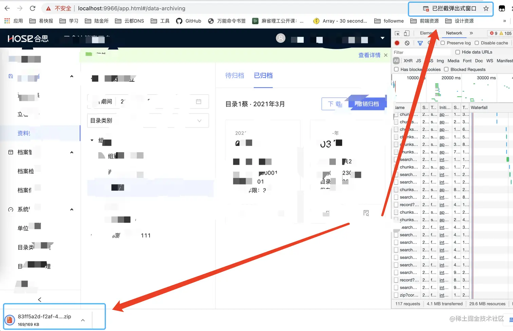Filter requests by WS
The width and height of the screenshot is (513, 331).
click(490, 61)
